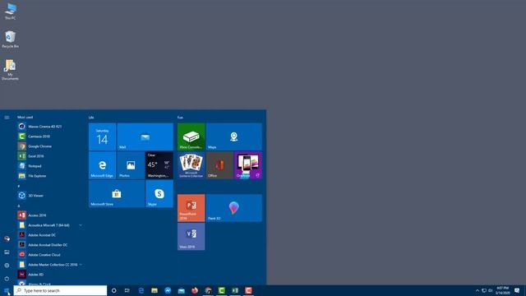Screen dimensions: 526x296
Task: Open Task View on the taskbar
Action: tap(127, 290)
